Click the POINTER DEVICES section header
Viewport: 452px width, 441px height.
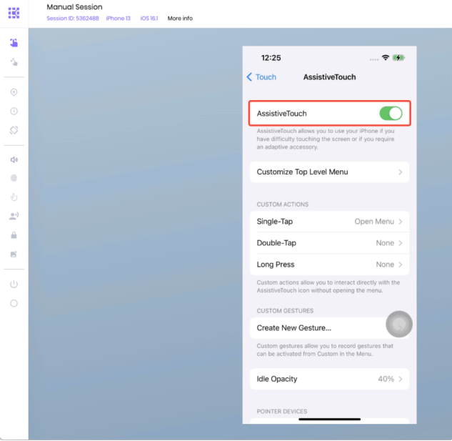coord(282,411)
